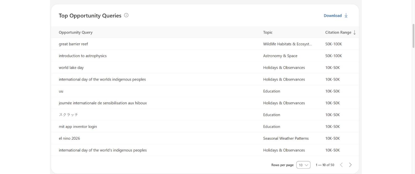Select the 'introduction to astrophysics' query

(x=83, y=56)
